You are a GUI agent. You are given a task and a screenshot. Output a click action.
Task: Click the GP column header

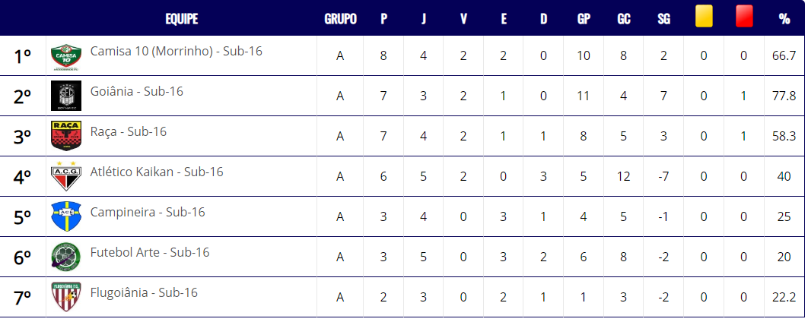584,19
